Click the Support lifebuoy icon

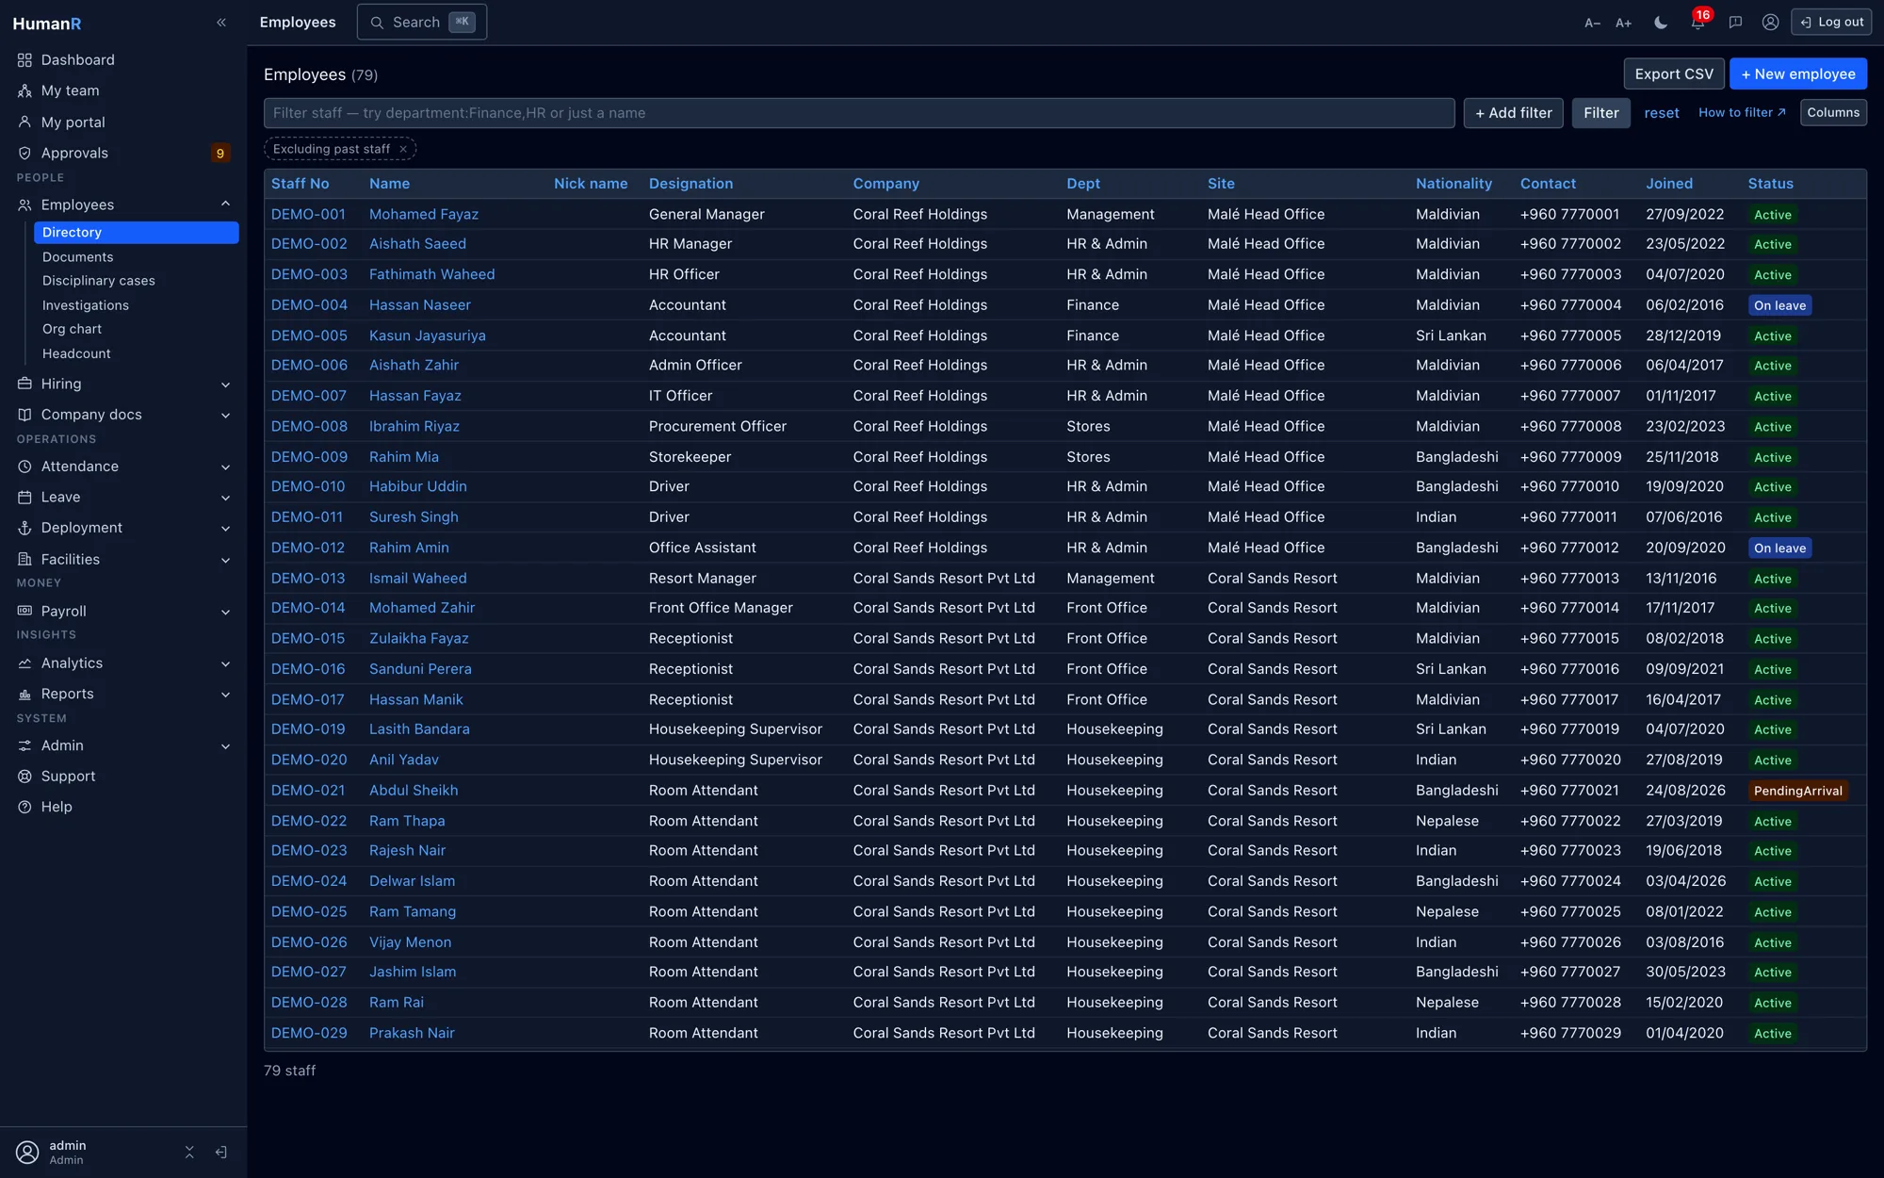(x=24, y=777)
